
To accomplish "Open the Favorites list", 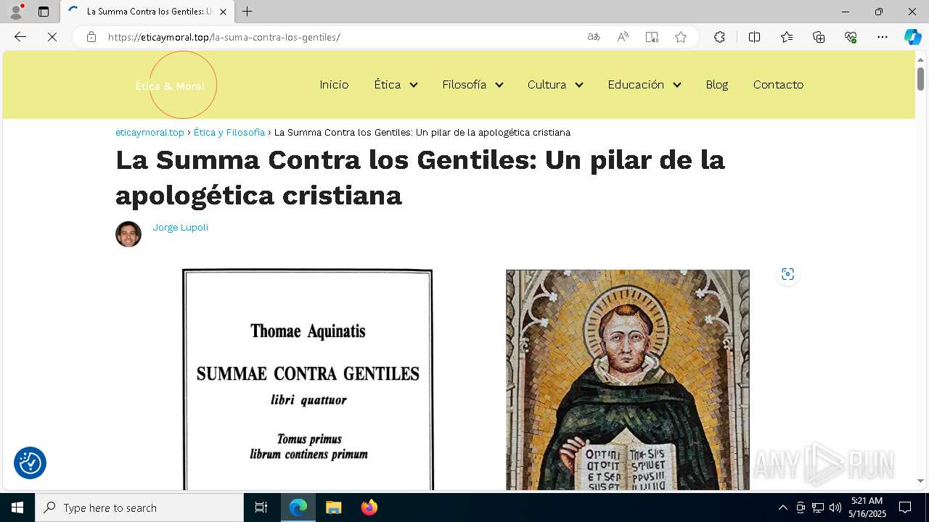I will [x=787, y=37].
